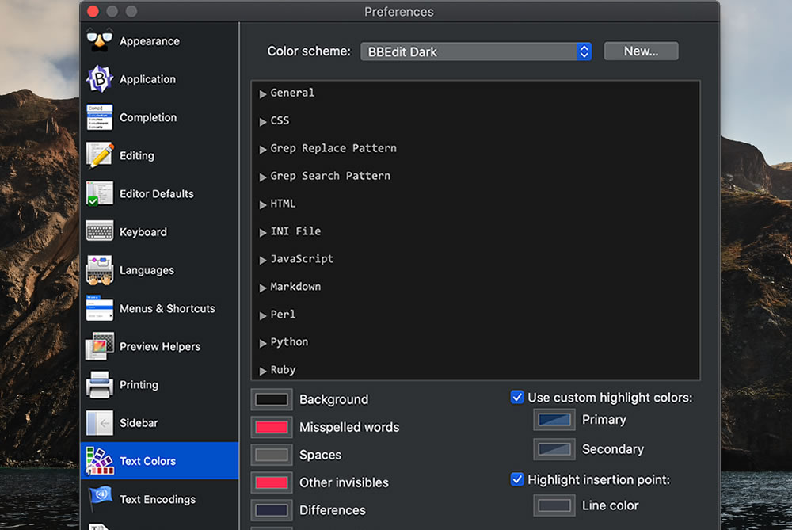Viewport: 792px width, 530px height.
Task: Go to Menus & Shortcuts label
Action: pos(167,309)
